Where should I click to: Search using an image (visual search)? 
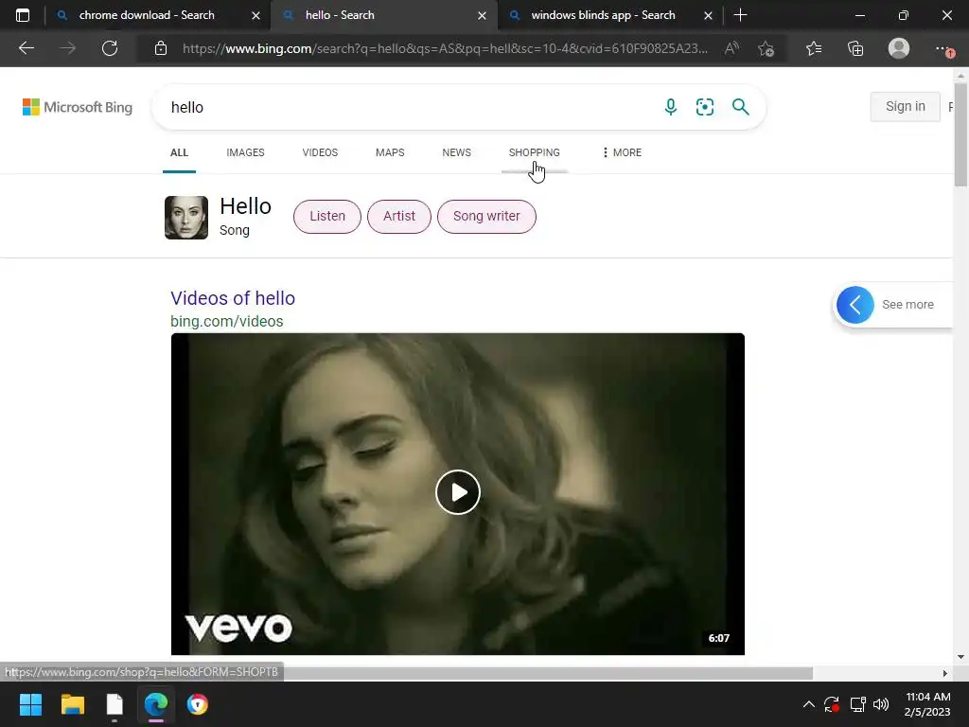(704, 107)
